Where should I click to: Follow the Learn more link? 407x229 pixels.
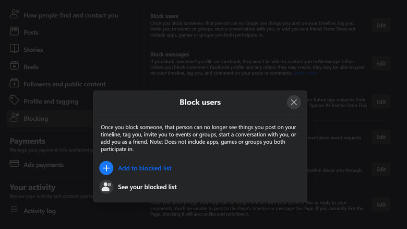306,73
